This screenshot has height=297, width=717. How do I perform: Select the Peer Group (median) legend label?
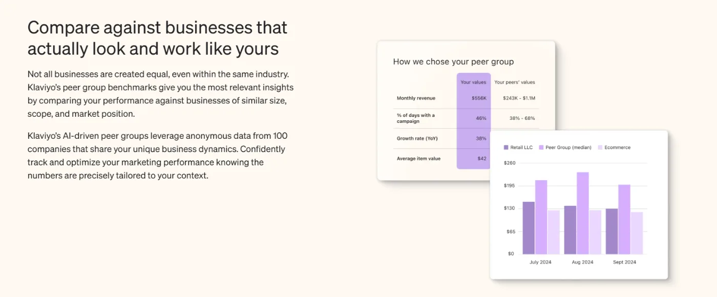point(568,147)
